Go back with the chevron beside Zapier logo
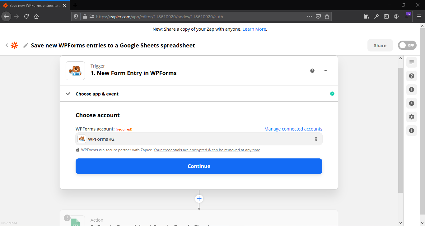This screenshot has height=226, width=425. click(x=7, y=45)
